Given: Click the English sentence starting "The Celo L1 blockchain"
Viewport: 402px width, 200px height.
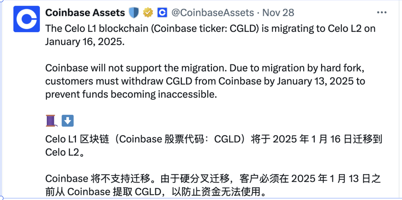Looking at the screenshot, I should (210, 28).
